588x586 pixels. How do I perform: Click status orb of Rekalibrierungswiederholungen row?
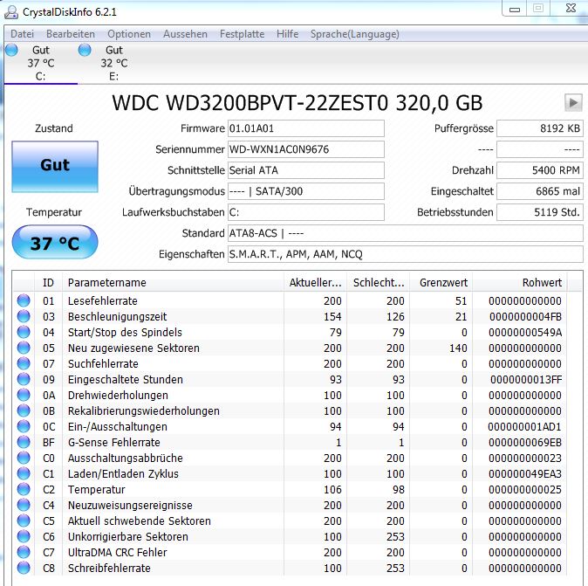24,411
